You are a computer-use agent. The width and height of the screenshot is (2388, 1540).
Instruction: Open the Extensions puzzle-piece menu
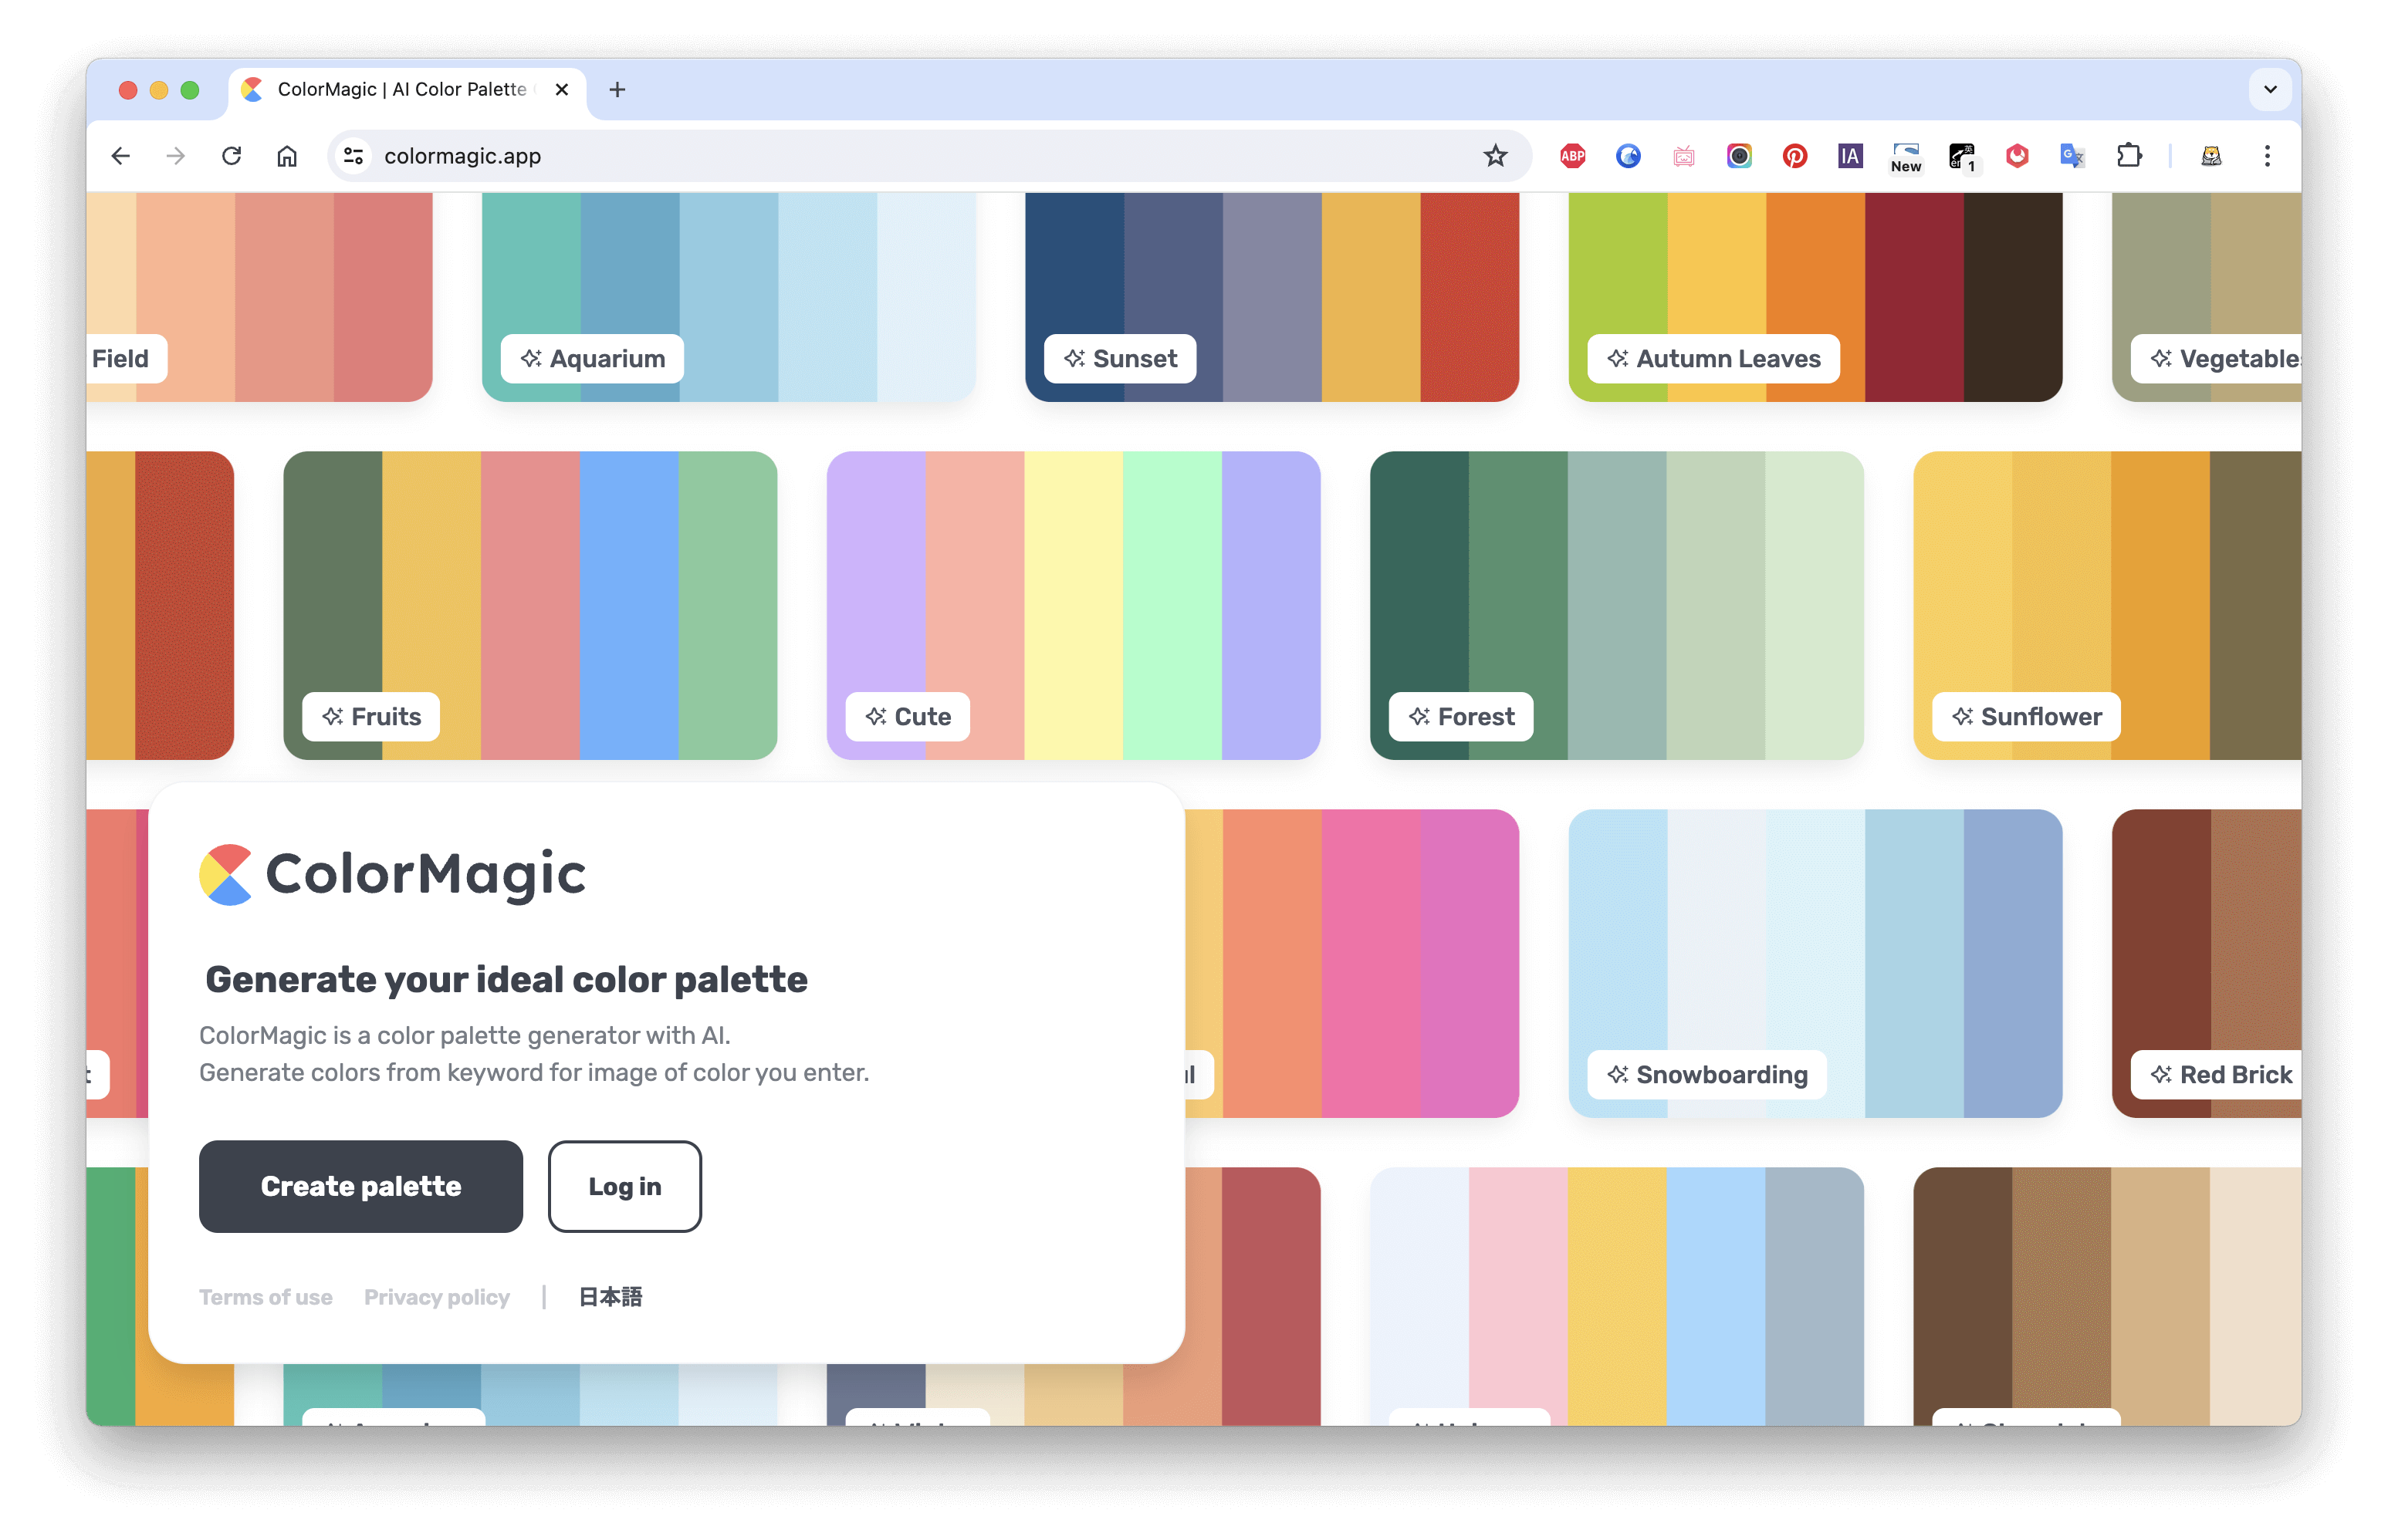(x=2129, y=156)
